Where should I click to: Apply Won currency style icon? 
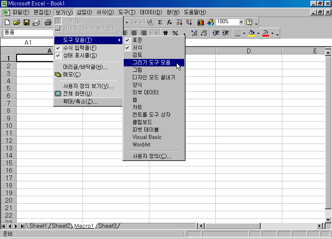coord(166,33)
